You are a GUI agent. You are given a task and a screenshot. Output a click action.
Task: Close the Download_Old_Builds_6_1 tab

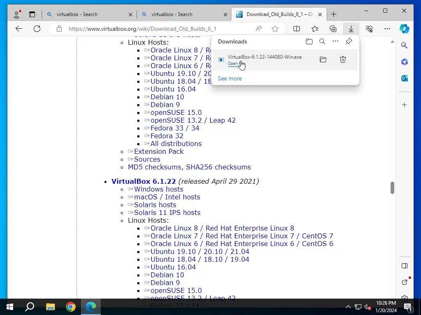[320, 14]
